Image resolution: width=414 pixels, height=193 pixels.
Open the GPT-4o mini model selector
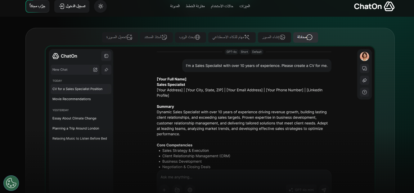click(301, 190)
